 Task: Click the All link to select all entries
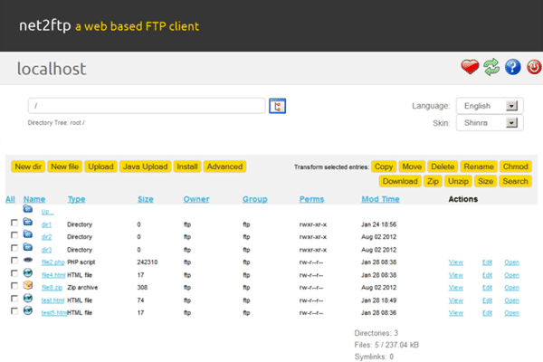(x=10, y=199)
